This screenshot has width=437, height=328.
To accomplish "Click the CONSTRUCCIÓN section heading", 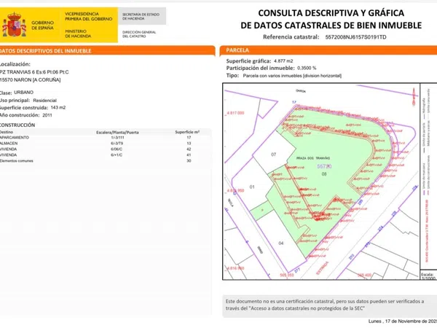I will pos(17,125).
